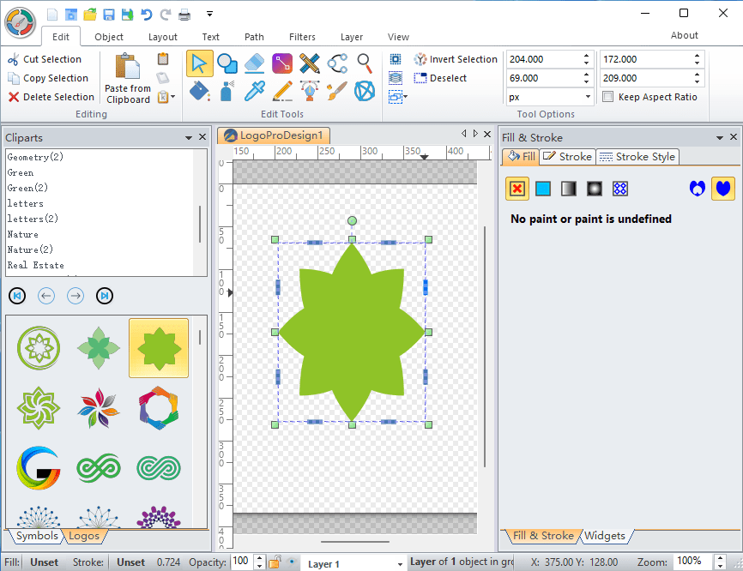Image resolution: width=743 pixels, height=571 pixels.
Task: Toggle the even-odd fill rule heart icon
Action: click(x=697, y=188)
